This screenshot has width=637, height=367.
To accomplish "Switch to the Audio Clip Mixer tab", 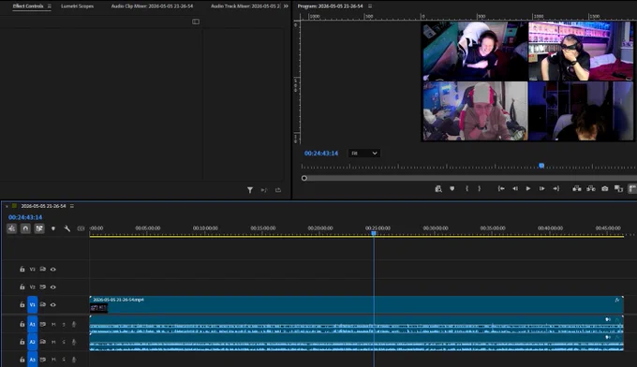I will click(x=152, y=7).
